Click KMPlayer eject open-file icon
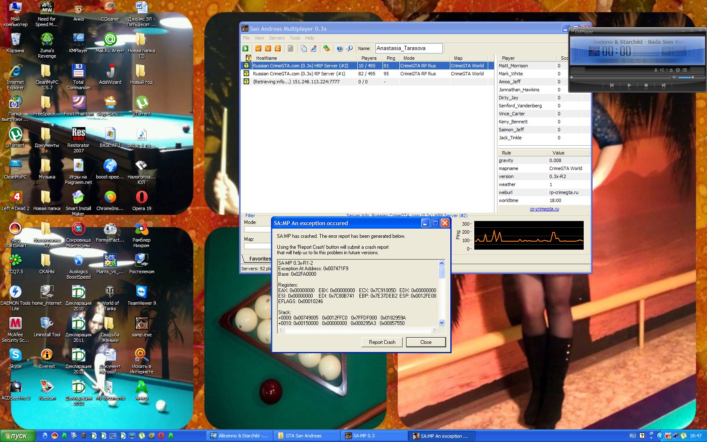 coord(671,70)
